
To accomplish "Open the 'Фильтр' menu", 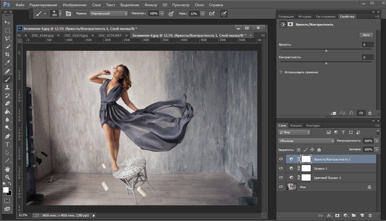I will click(x=151, y=5).
